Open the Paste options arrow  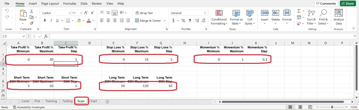23,23
